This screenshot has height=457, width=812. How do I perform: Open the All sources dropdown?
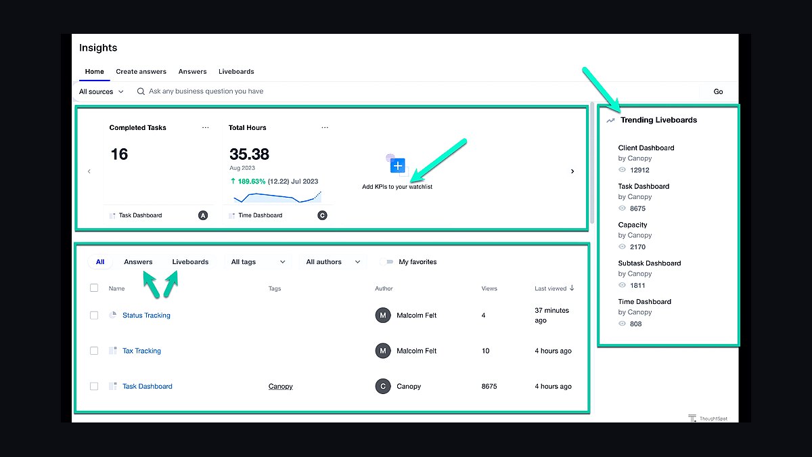101,91
